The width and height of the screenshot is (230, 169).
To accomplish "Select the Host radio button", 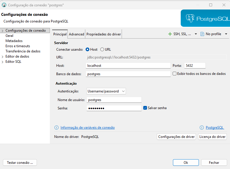I will click(87, 50).
